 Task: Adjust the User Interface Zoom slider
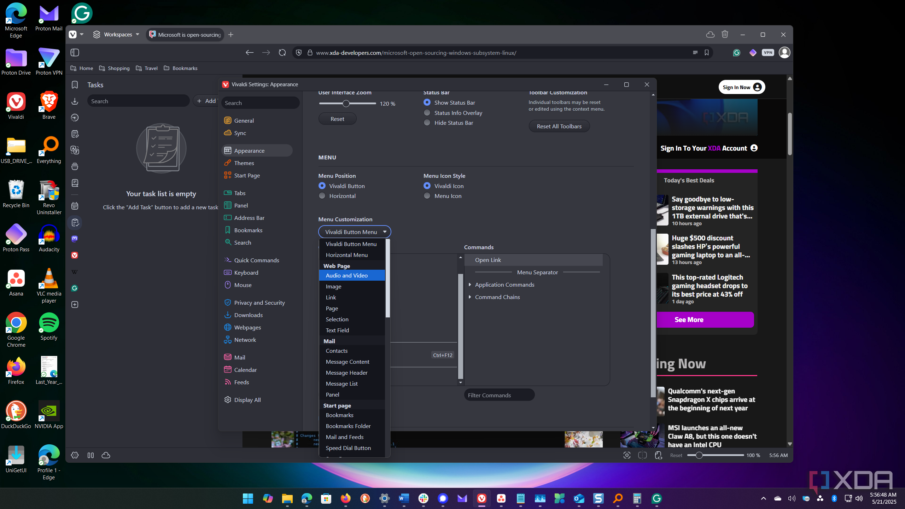coord(346,104)
